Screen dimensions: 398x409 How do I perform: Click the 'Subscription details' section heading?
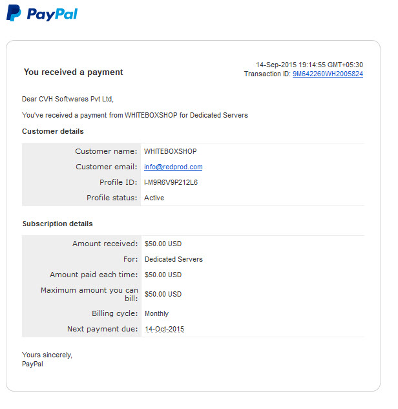(58, 224)
